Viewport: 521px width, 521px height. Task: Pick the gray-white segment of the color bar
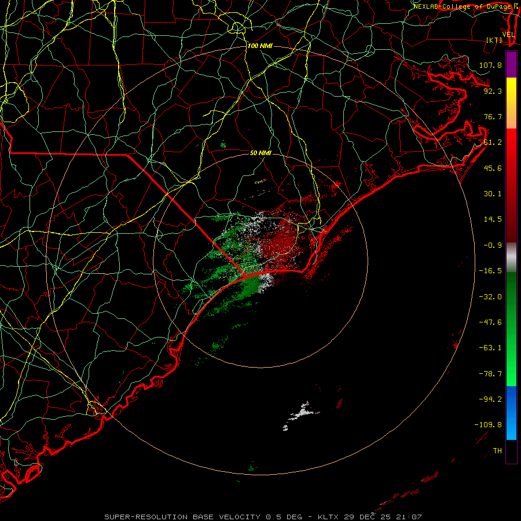(x=511, y=257)
